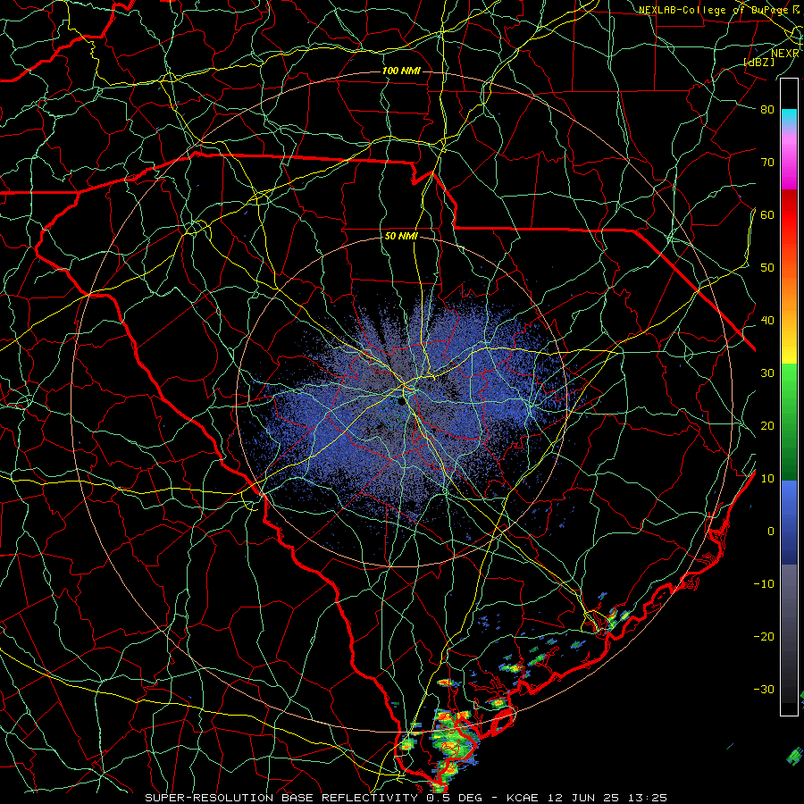Click the green section of the color bar
The height and width of the screenshot is (804, 804).
click(x=789, y=422)
